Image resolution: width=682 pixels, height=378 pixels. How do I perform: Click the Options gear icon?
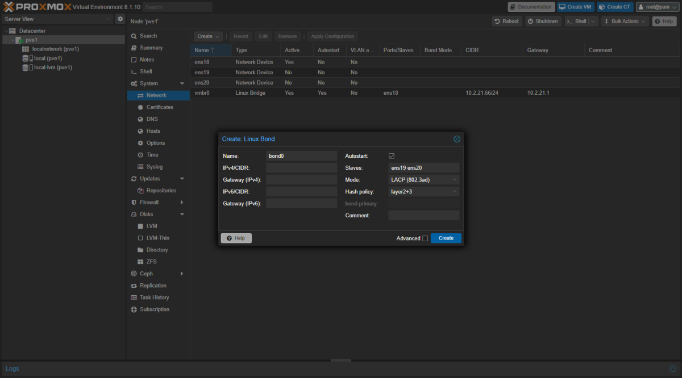tap(141, 143)
